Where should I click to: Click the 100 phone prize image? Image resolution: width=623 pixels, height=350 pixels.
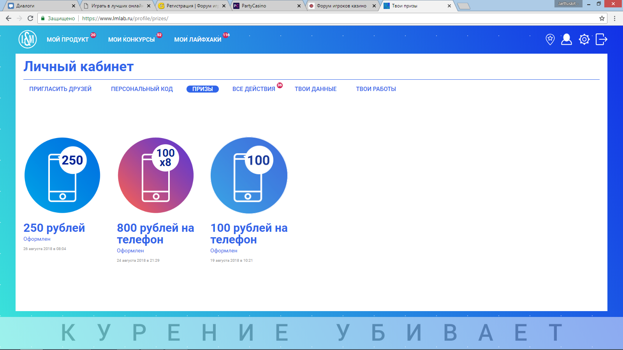[x=249, y=175]
